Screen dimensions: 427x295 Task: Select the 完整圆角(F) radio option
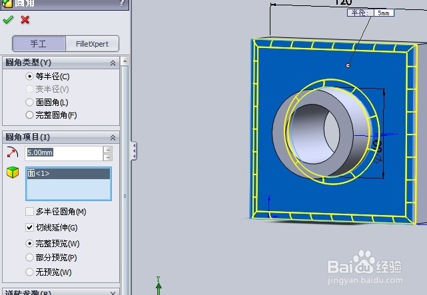click(29, 115)
